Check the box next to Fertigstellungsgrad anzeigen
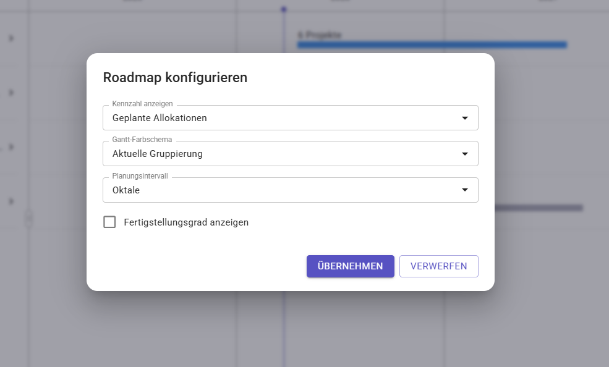The image size is (609, 367). tap(109, 222)
